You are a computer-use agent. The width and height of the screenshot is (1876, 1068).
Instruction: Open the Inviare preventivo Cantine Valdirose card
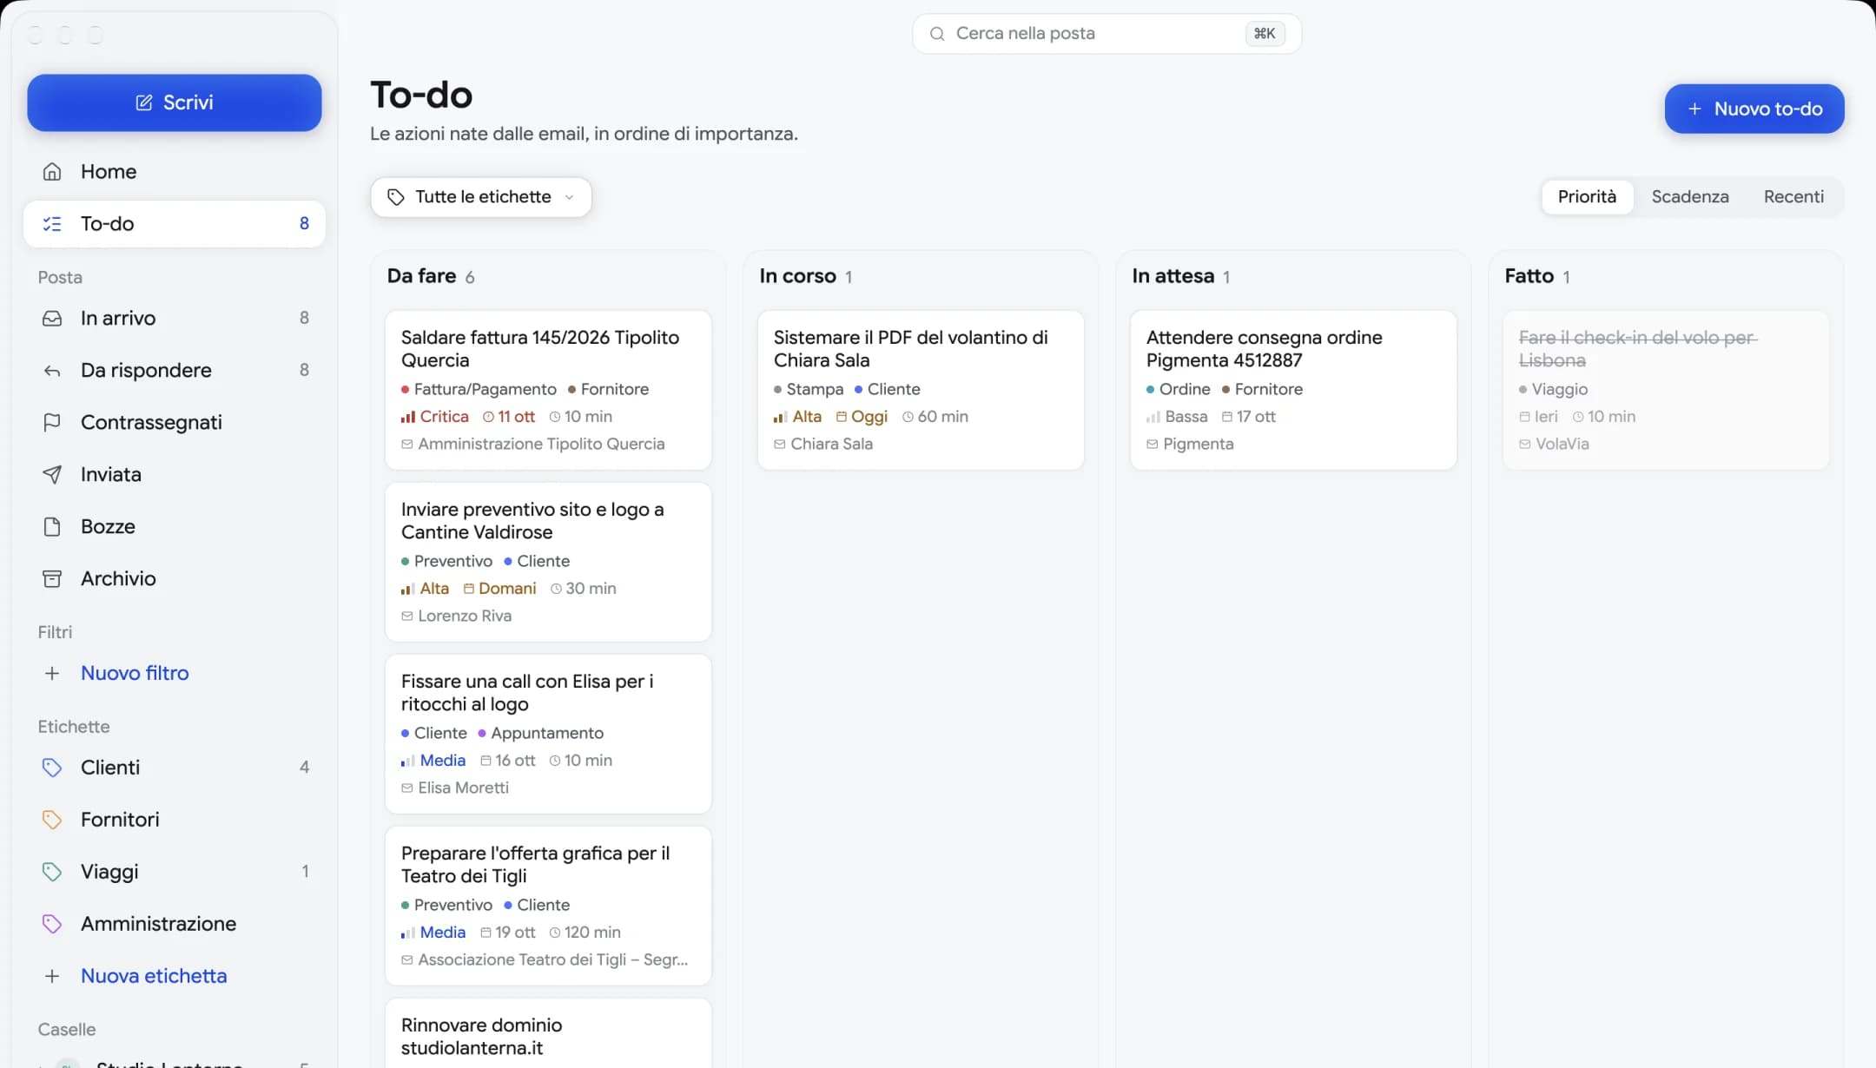[x=548, y=562]
